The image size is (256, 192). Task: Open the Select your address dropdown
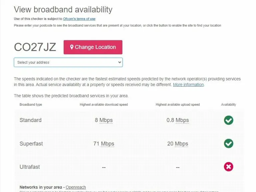click(x=68, y=62)
